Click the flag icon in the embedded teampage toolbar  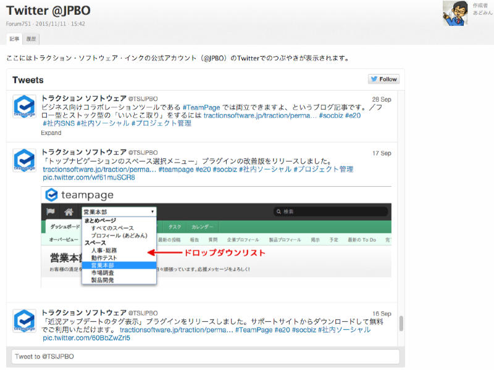pyautogui.click(x=51, y=212)
